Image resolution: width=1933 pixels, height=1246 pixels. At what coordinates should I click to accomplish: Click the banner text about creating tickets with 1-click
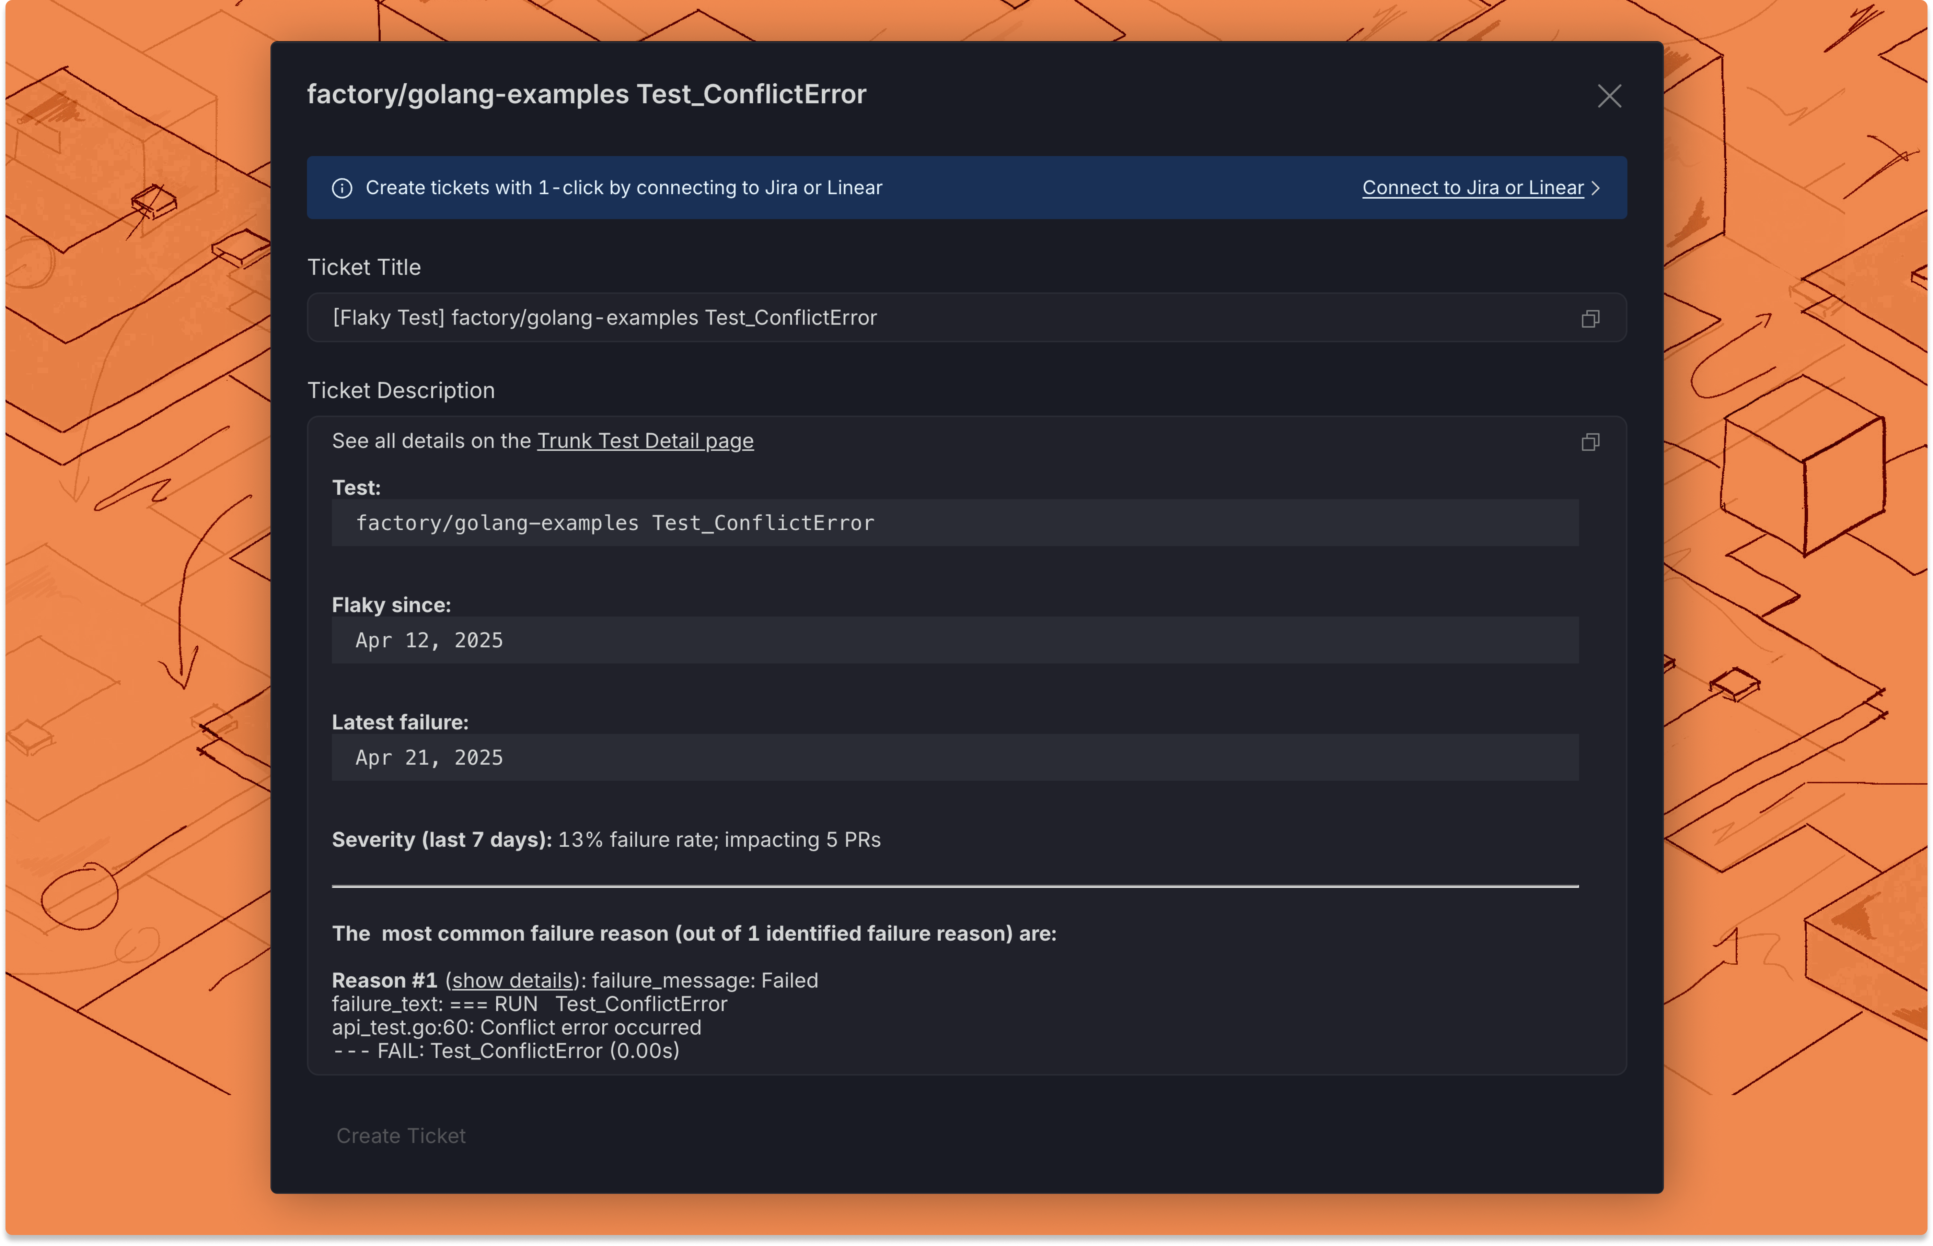point(623,188)
